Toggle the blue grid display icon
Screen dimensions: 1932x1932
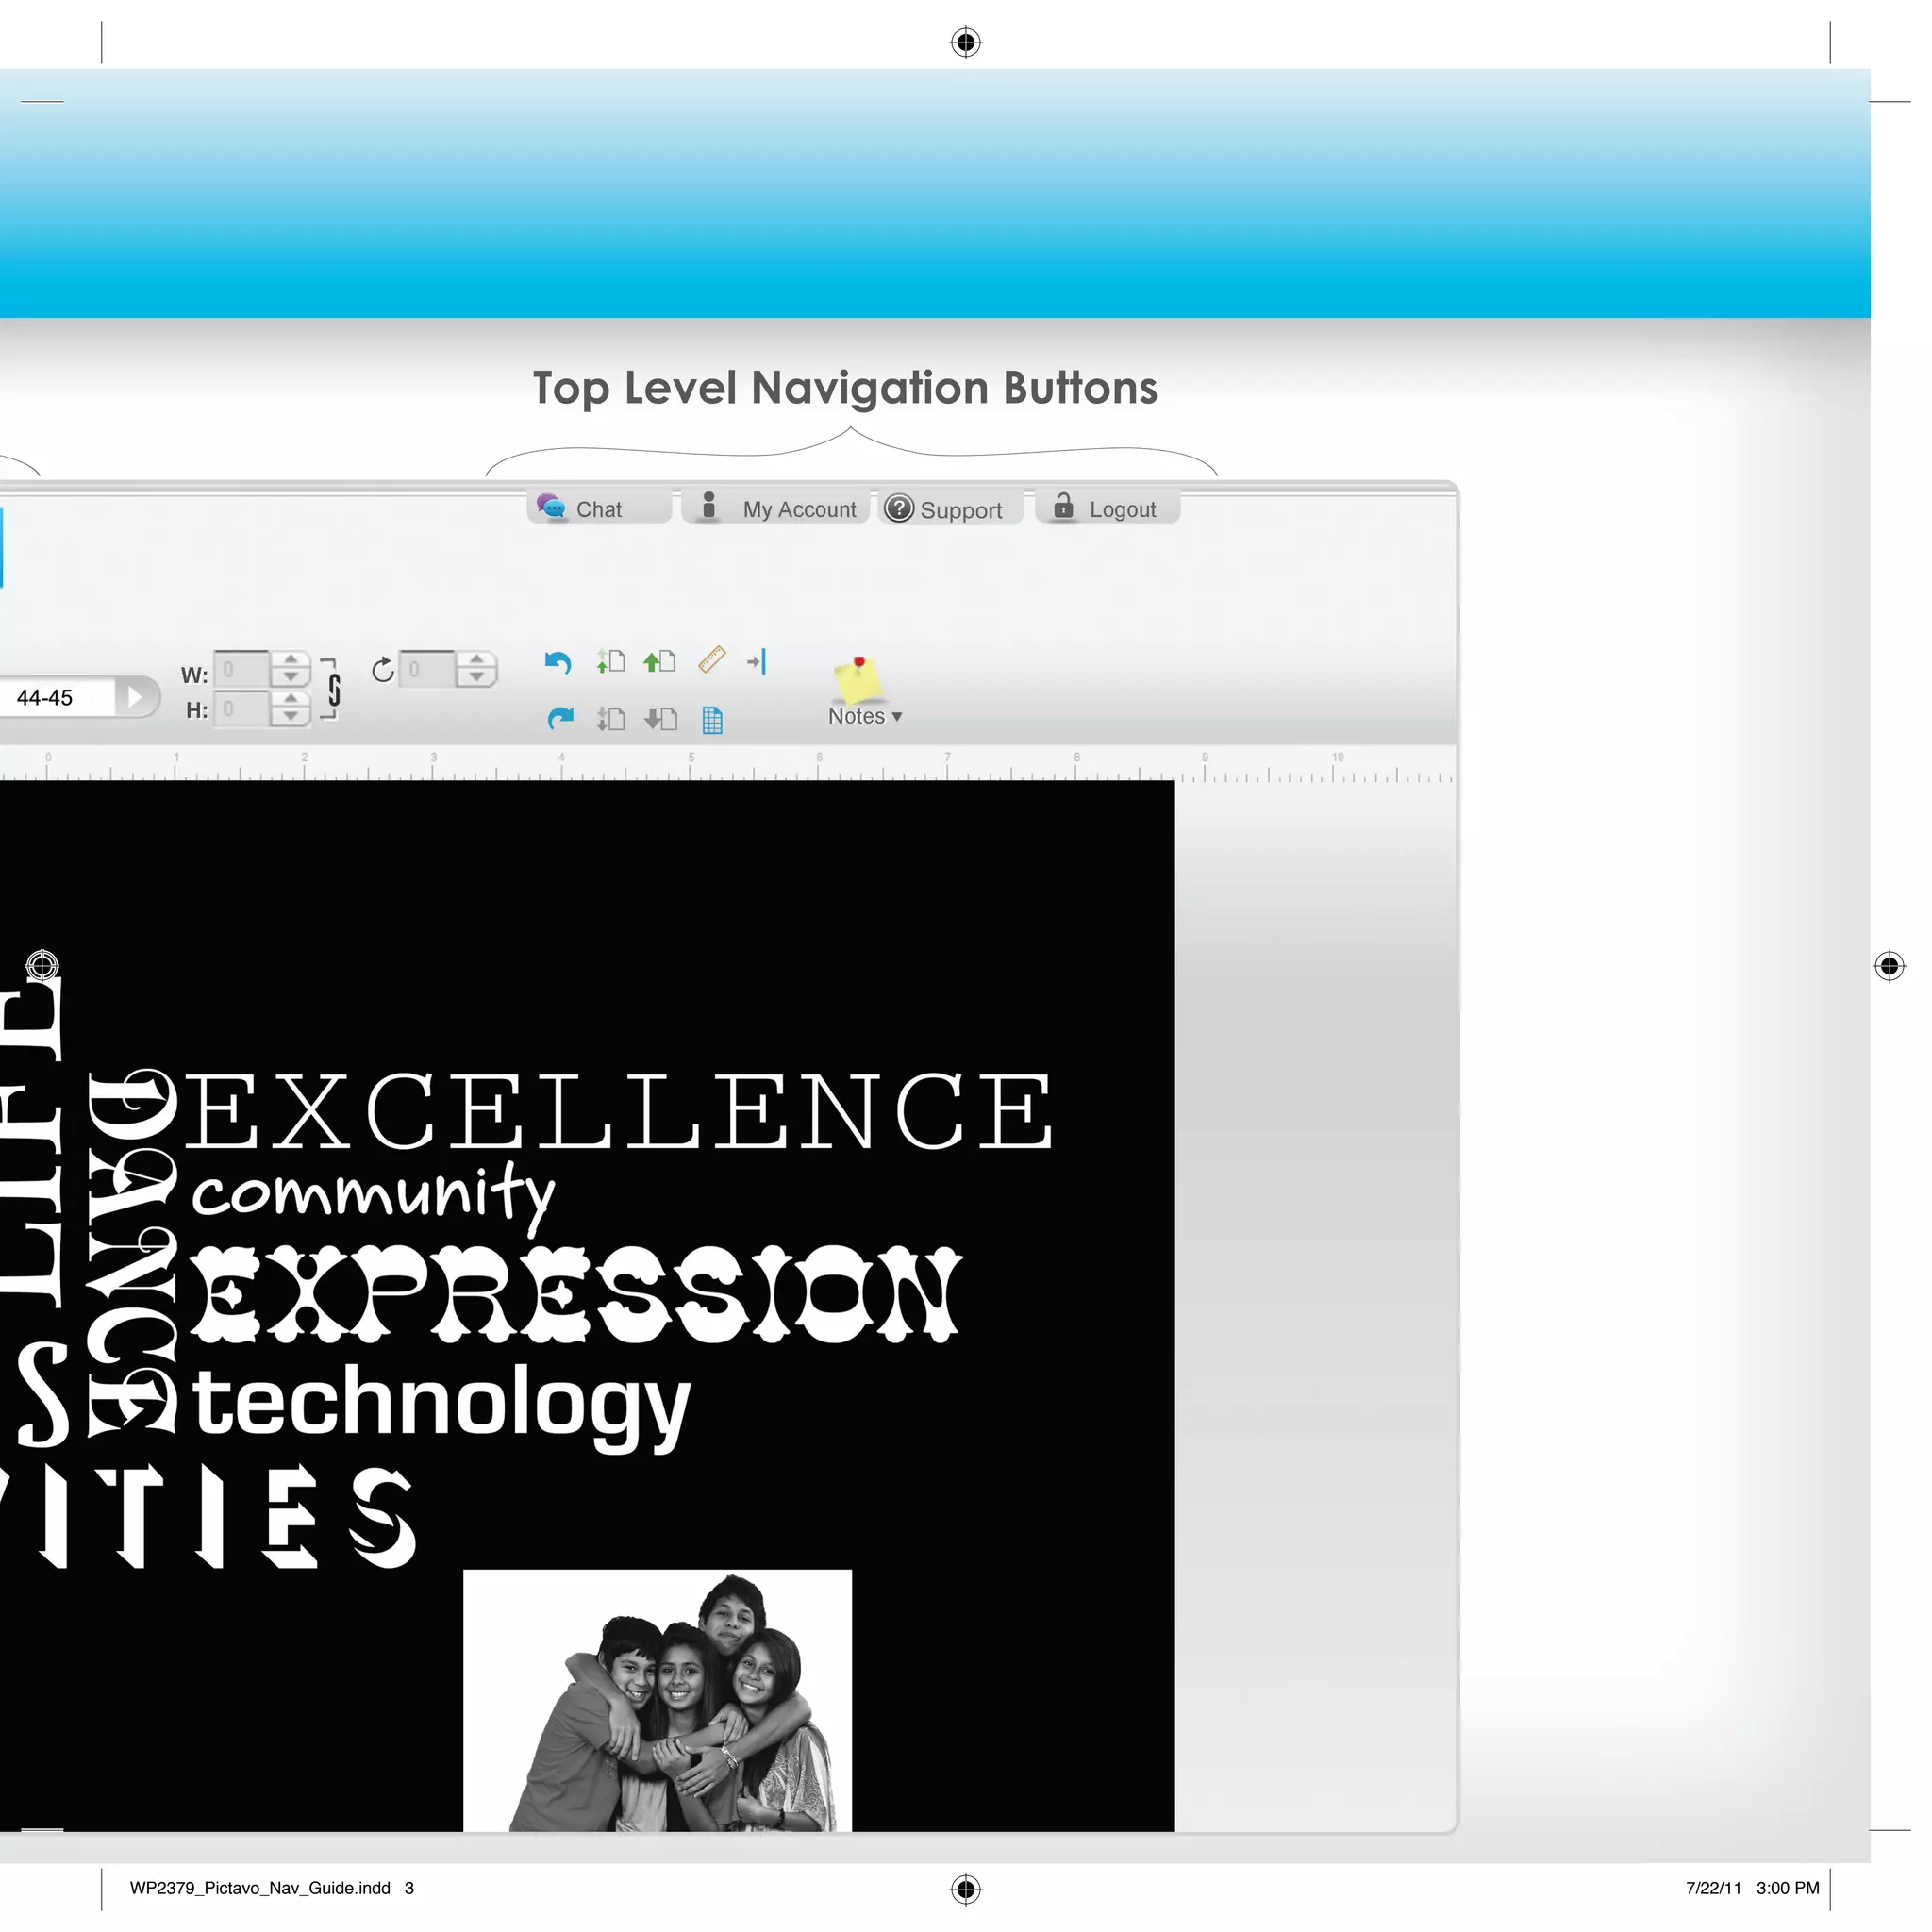712,720
